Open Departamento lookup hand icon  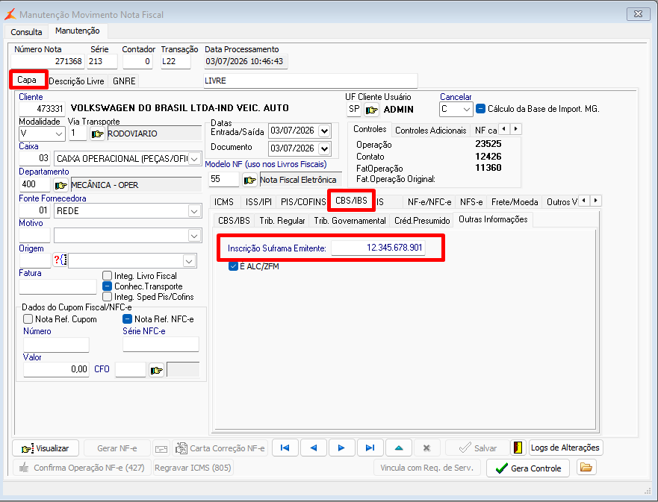point(60,185)
